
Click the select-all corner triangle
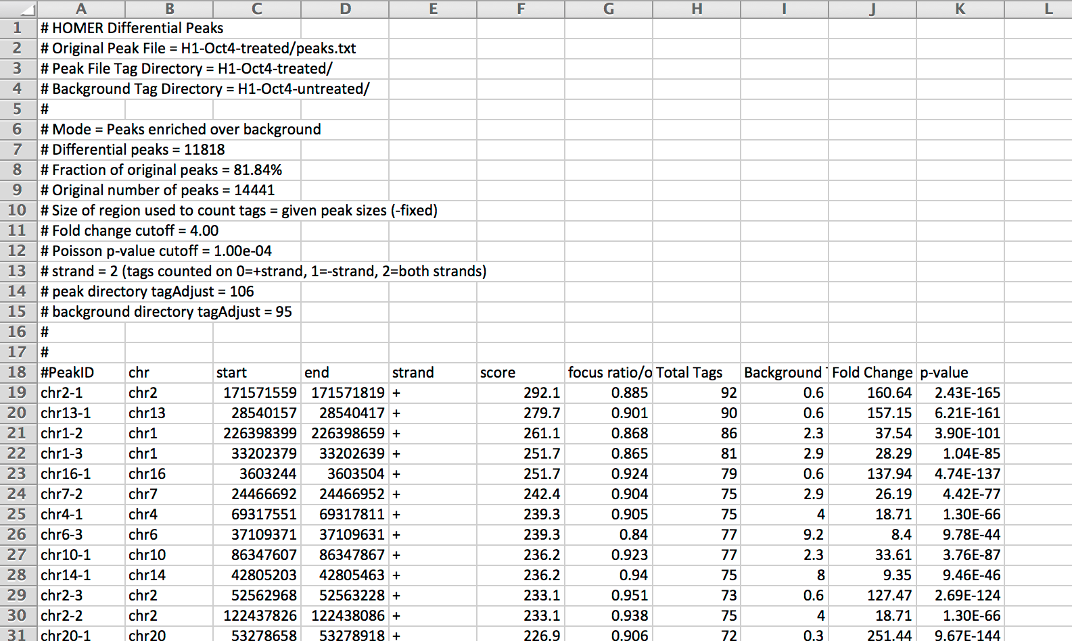click(x=18, y=9)
